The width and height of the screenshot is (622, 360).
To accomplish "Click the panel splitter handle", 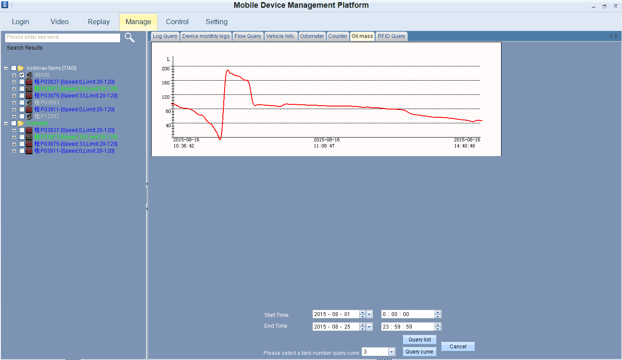I will (x=147, y=196).
